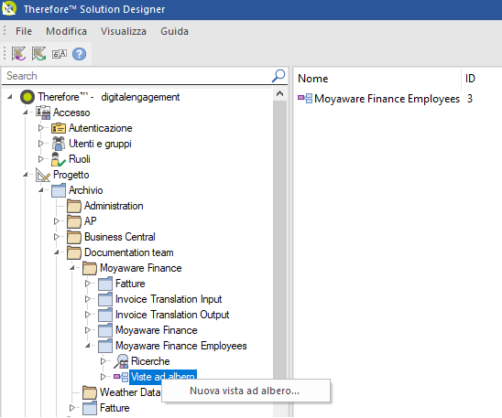
Task: Select the Progetto tree item
Action: (x=71, y=175)
